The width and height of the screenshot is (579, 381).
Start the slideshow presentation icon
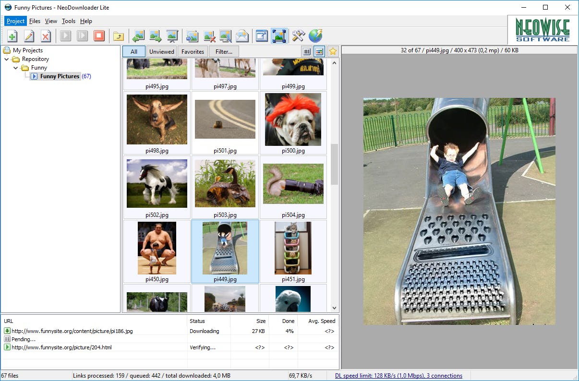tap(172, 36)
